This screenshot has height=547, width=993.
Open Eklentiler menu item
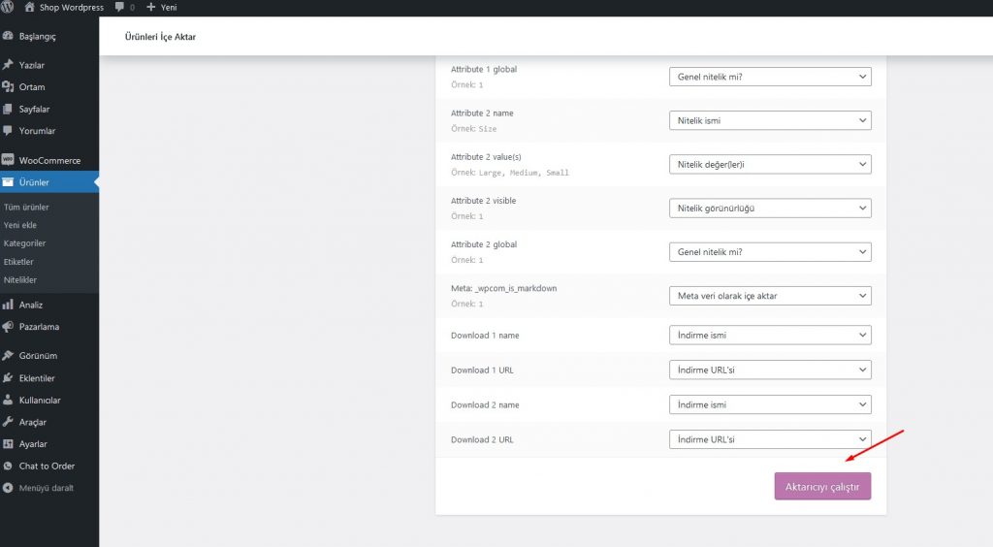coord(37,378)
